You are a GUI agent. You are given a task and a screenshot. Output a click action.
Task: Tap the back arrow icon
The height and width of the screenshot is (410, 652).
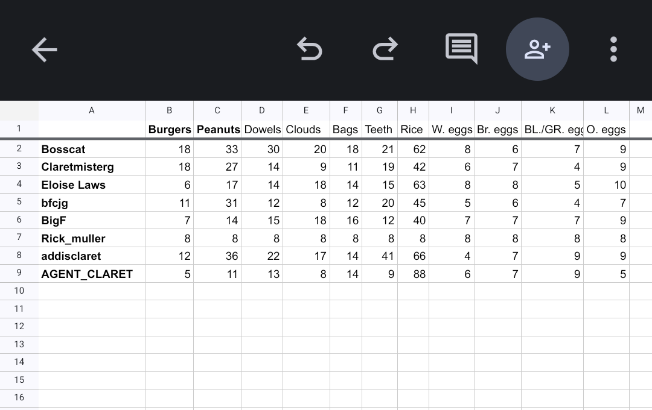point(45,49)
